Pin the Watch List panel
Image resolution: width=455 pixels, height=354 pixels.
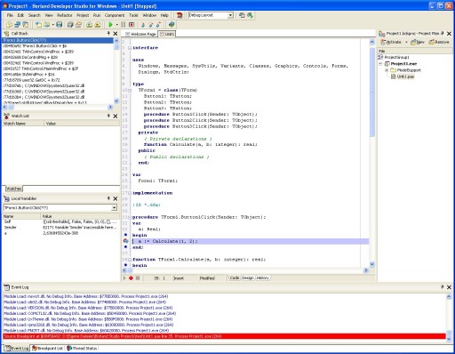[108, 116]
